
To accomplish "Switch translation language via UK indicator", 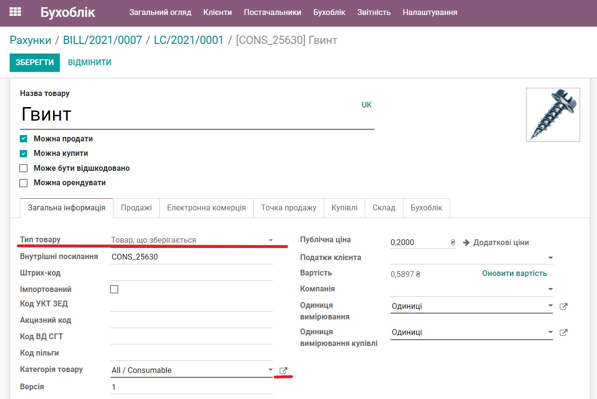I will point(366,105).
